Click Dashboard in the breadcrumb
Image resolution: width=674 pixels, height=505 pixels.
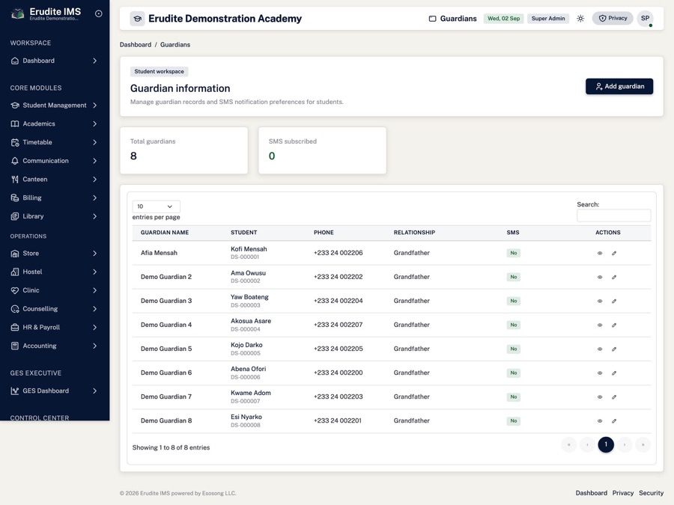tap(136, 45)
